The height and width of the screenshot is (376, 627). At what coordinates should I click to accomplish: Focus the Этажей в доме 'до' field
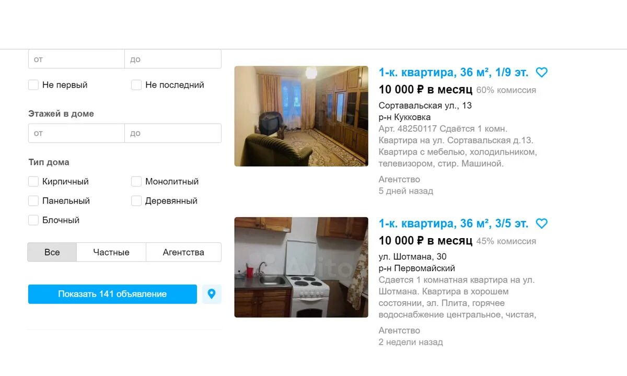[173, 133]
